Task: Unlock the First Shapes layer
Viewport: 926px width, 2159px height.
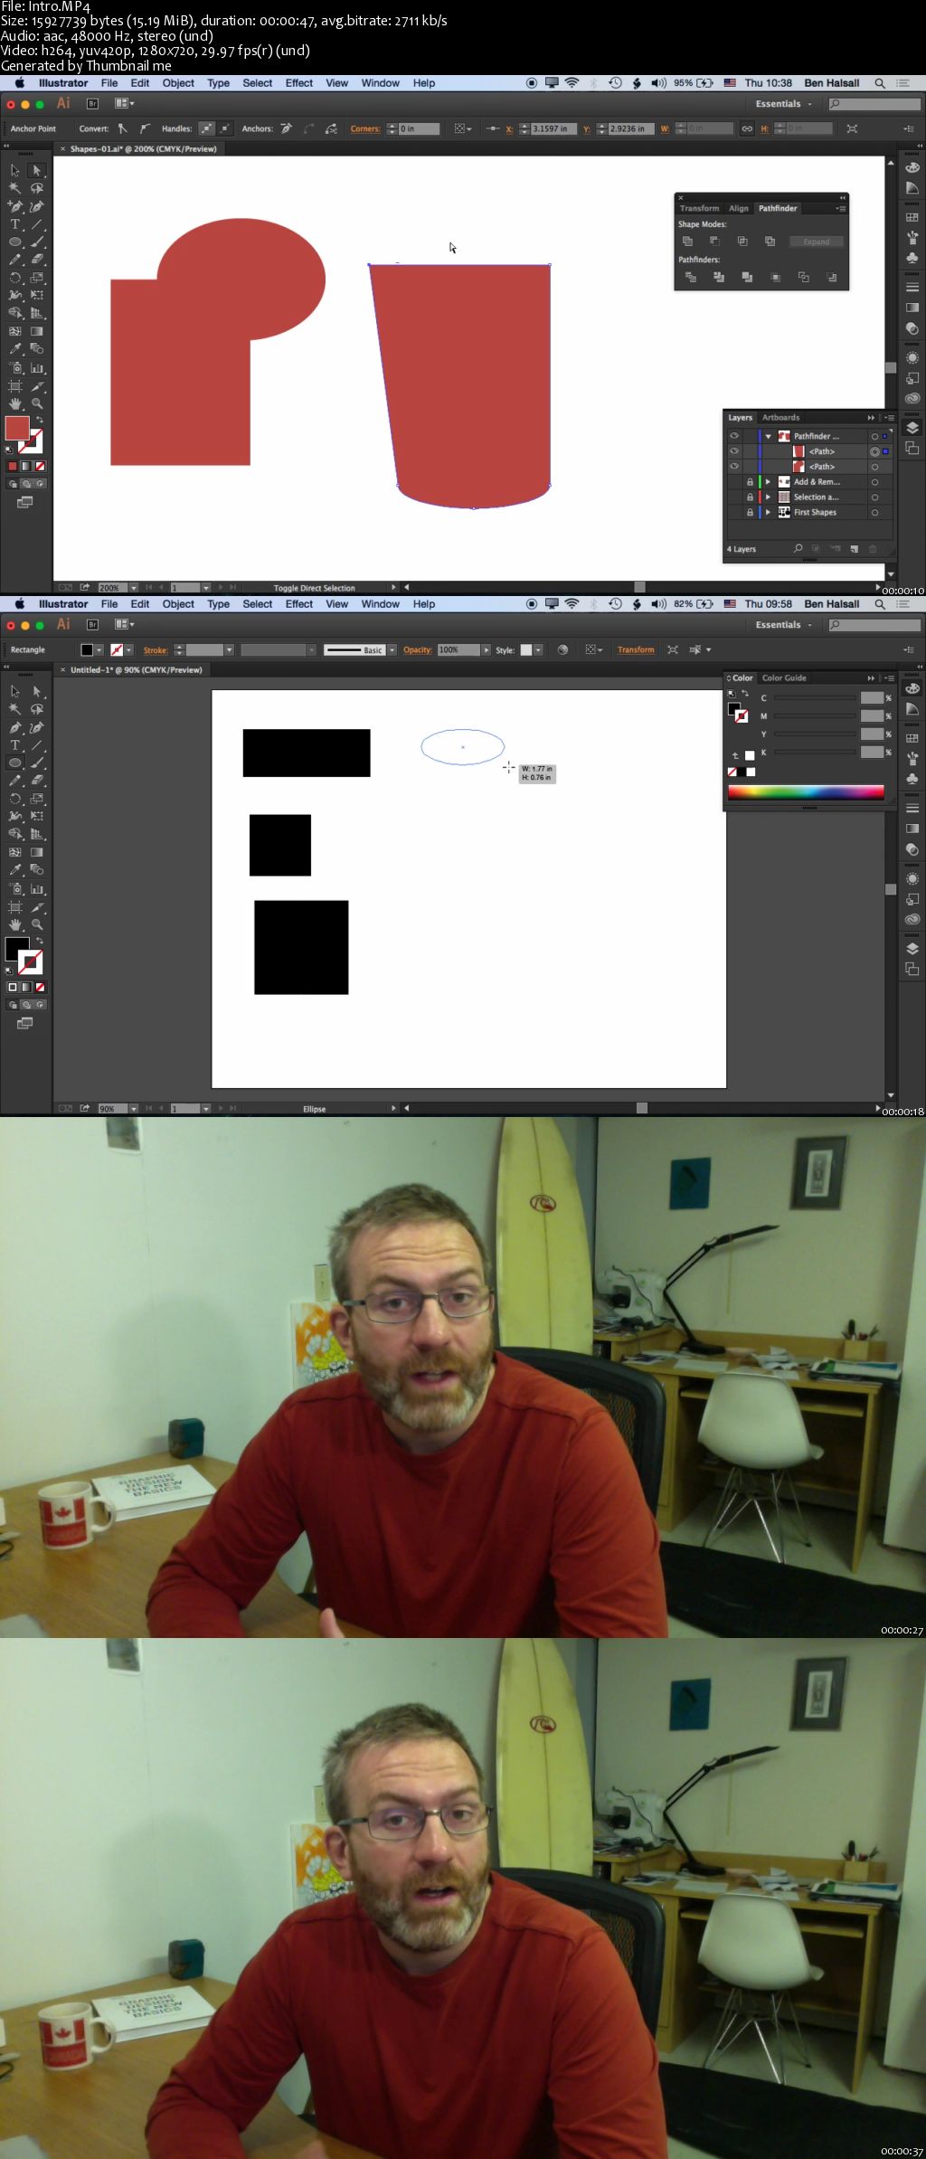Action: [750, 513]
